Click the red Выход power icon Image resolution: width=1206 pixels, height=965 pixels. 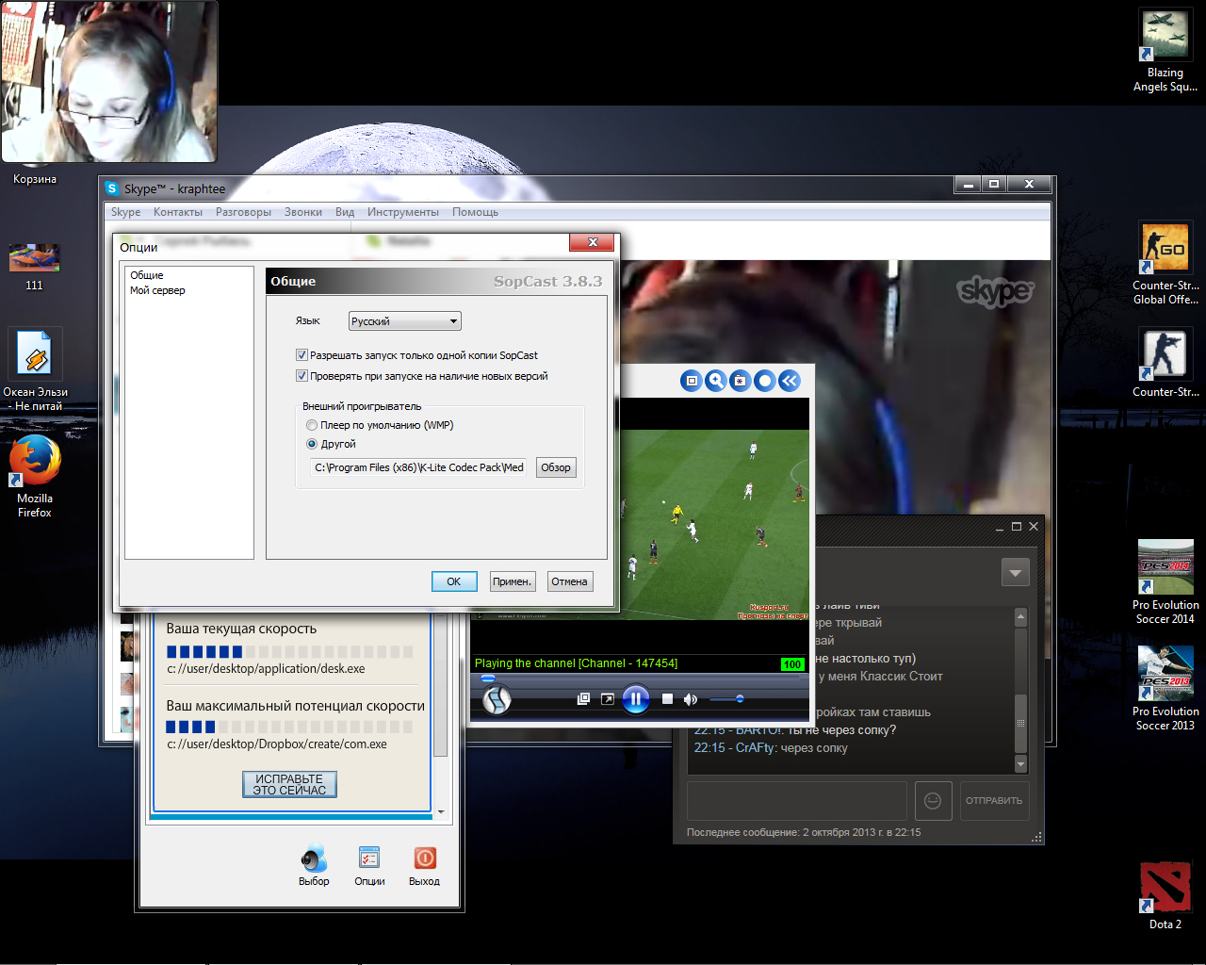[424, 858]
